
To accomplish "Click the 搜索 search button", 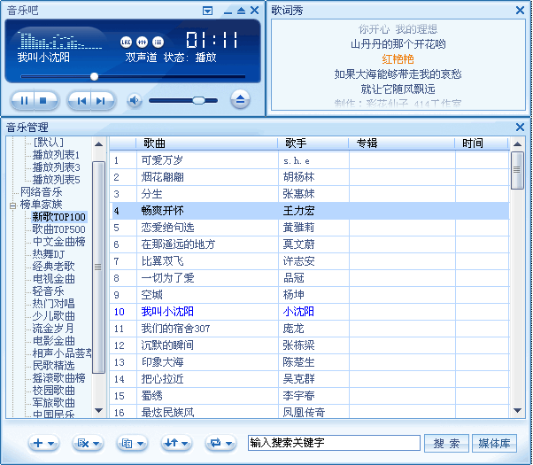I will tap(446, 443).
